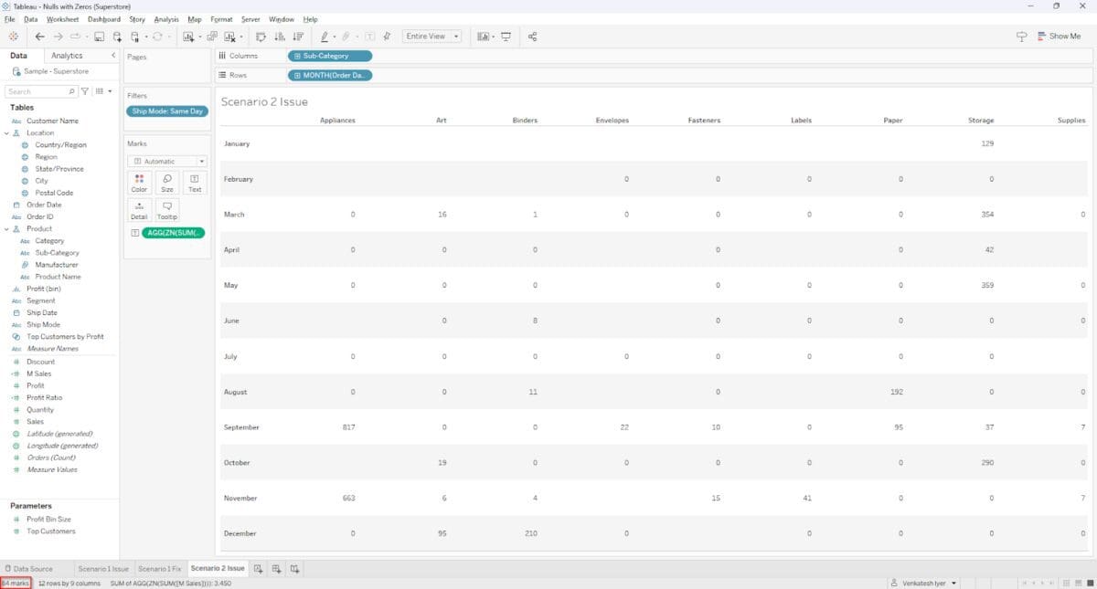Click the filter fields funnel icon
Image resolution: width=1097 pixels, height=589 pixels.
[x=85, y=91]
